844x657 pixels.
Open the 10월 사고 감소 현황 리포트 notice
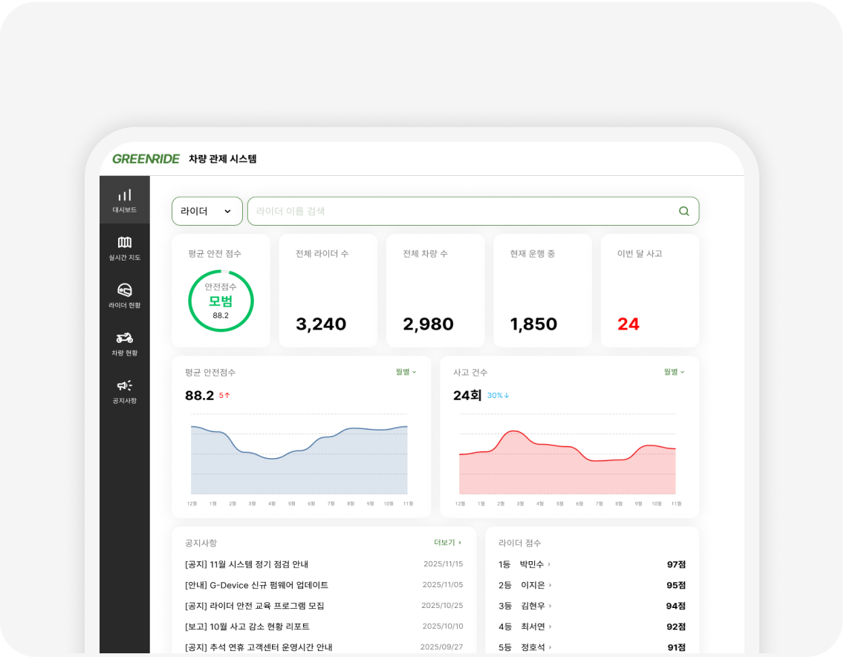(x=247, y=627)
